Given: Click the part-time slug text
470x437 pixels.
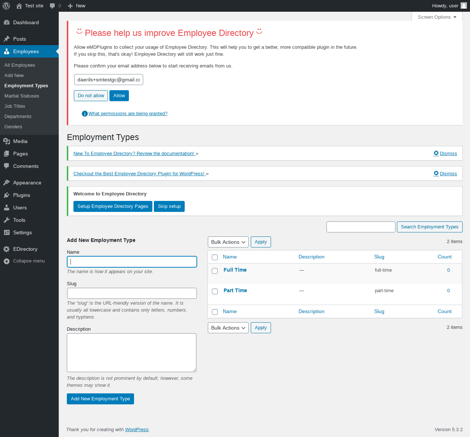Looking at the screenshot, I should (x=384, y=291).
